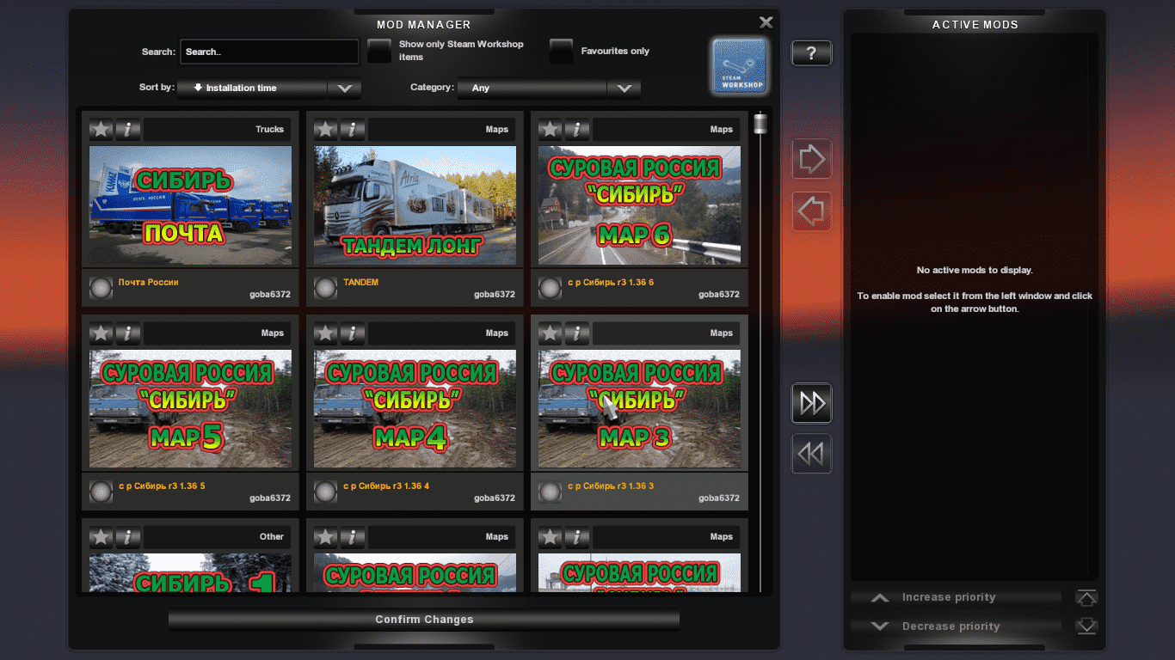1175x660 pixels.
Task: Star the с р Сибирь г3 1.36 3 mod
Action: [551, 333]
